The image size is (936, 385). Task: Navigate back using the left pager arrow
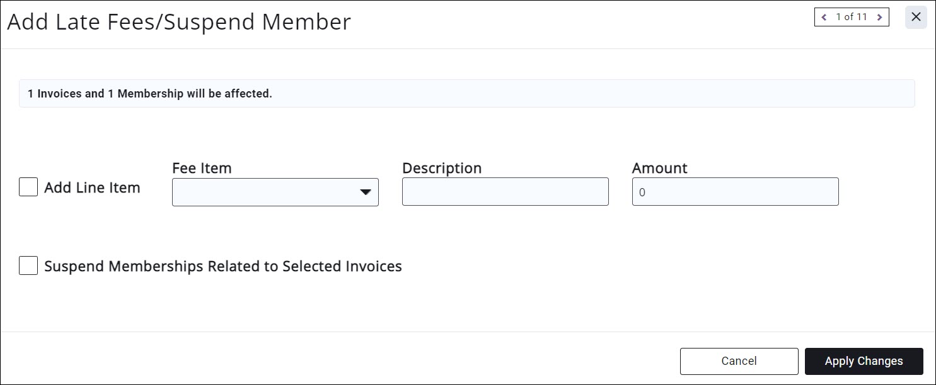click(824, 17)
